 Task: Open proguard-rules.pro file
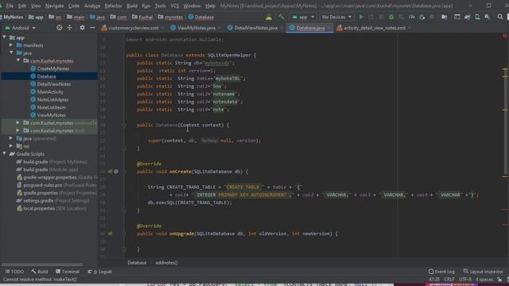pyautogui.click(x=42, y=185)
